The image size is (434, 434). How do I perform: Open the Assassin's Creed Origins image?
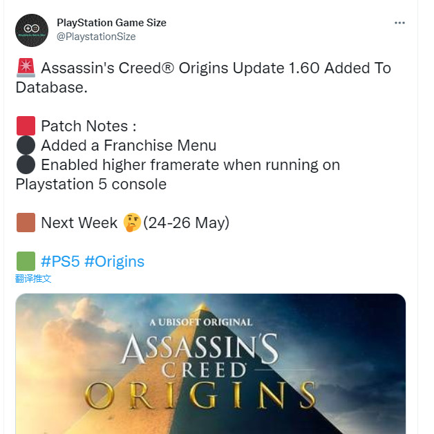coord(210,364)
